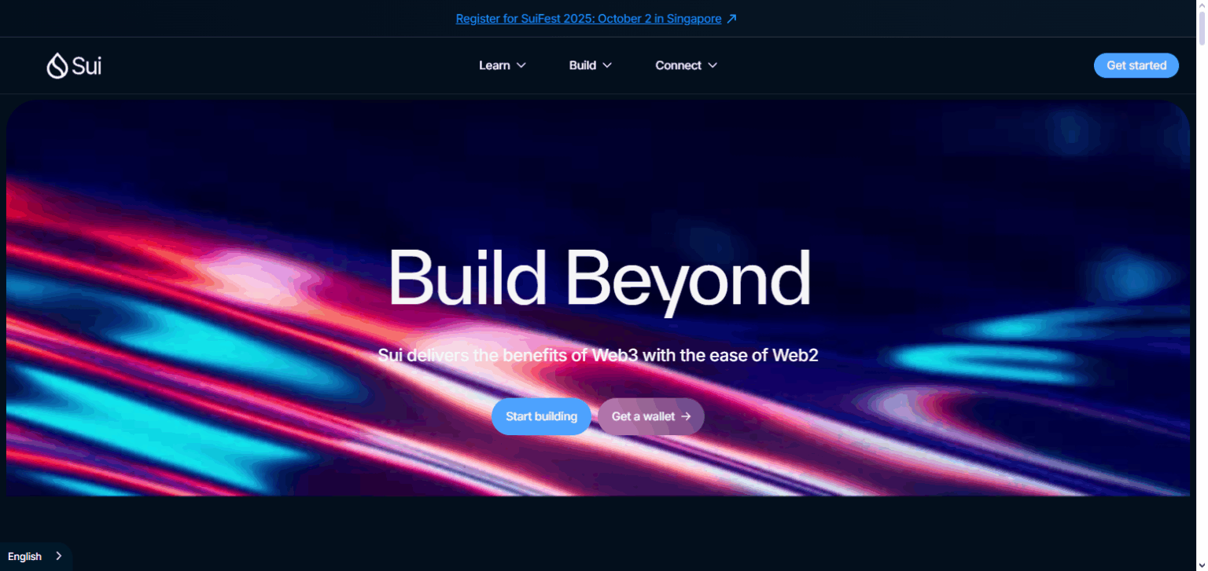Click the chevron arrow beside English
1208x571 pixels.
59,556
